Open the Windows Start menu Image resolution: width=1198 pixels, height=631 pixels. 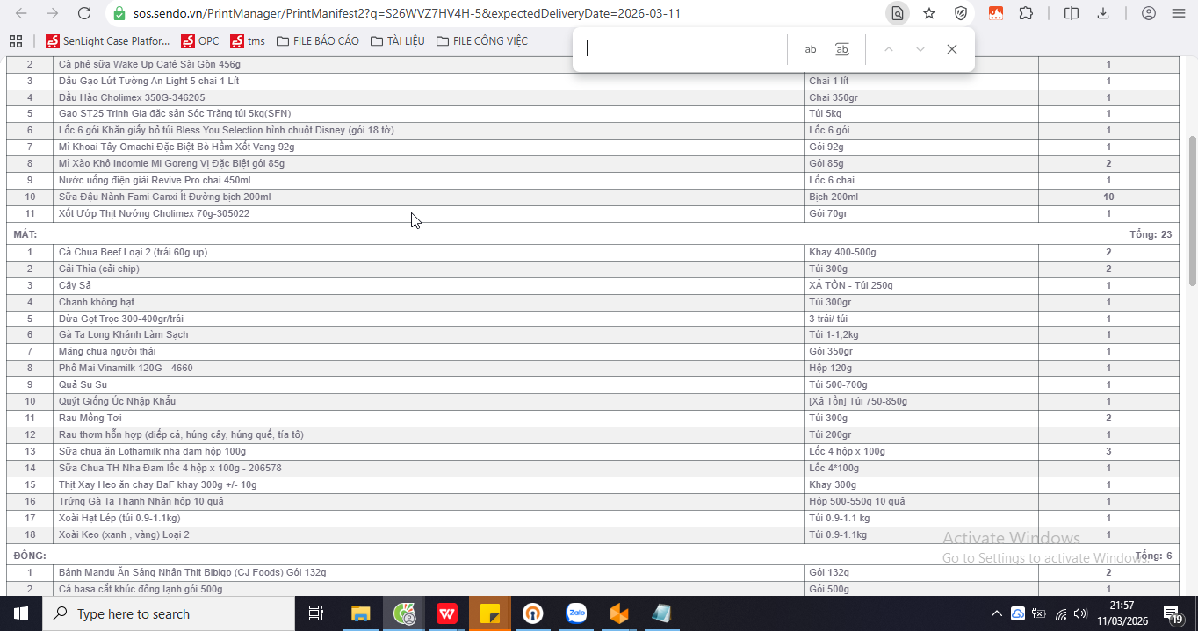(20, 613)
